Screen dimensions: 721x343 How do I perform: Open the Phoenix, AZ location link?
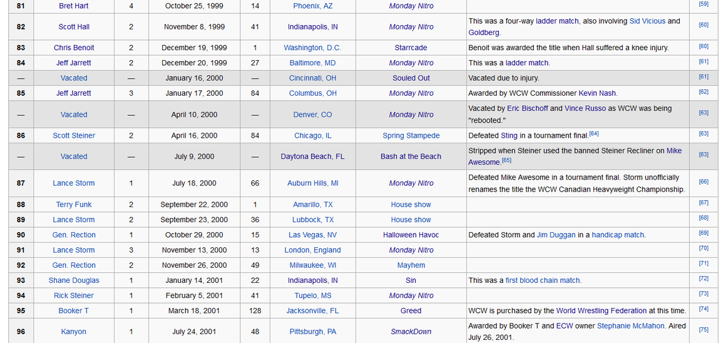[x=313, y=6]
